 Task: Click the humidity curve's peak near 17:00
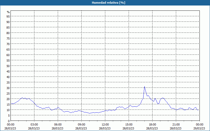144,87
